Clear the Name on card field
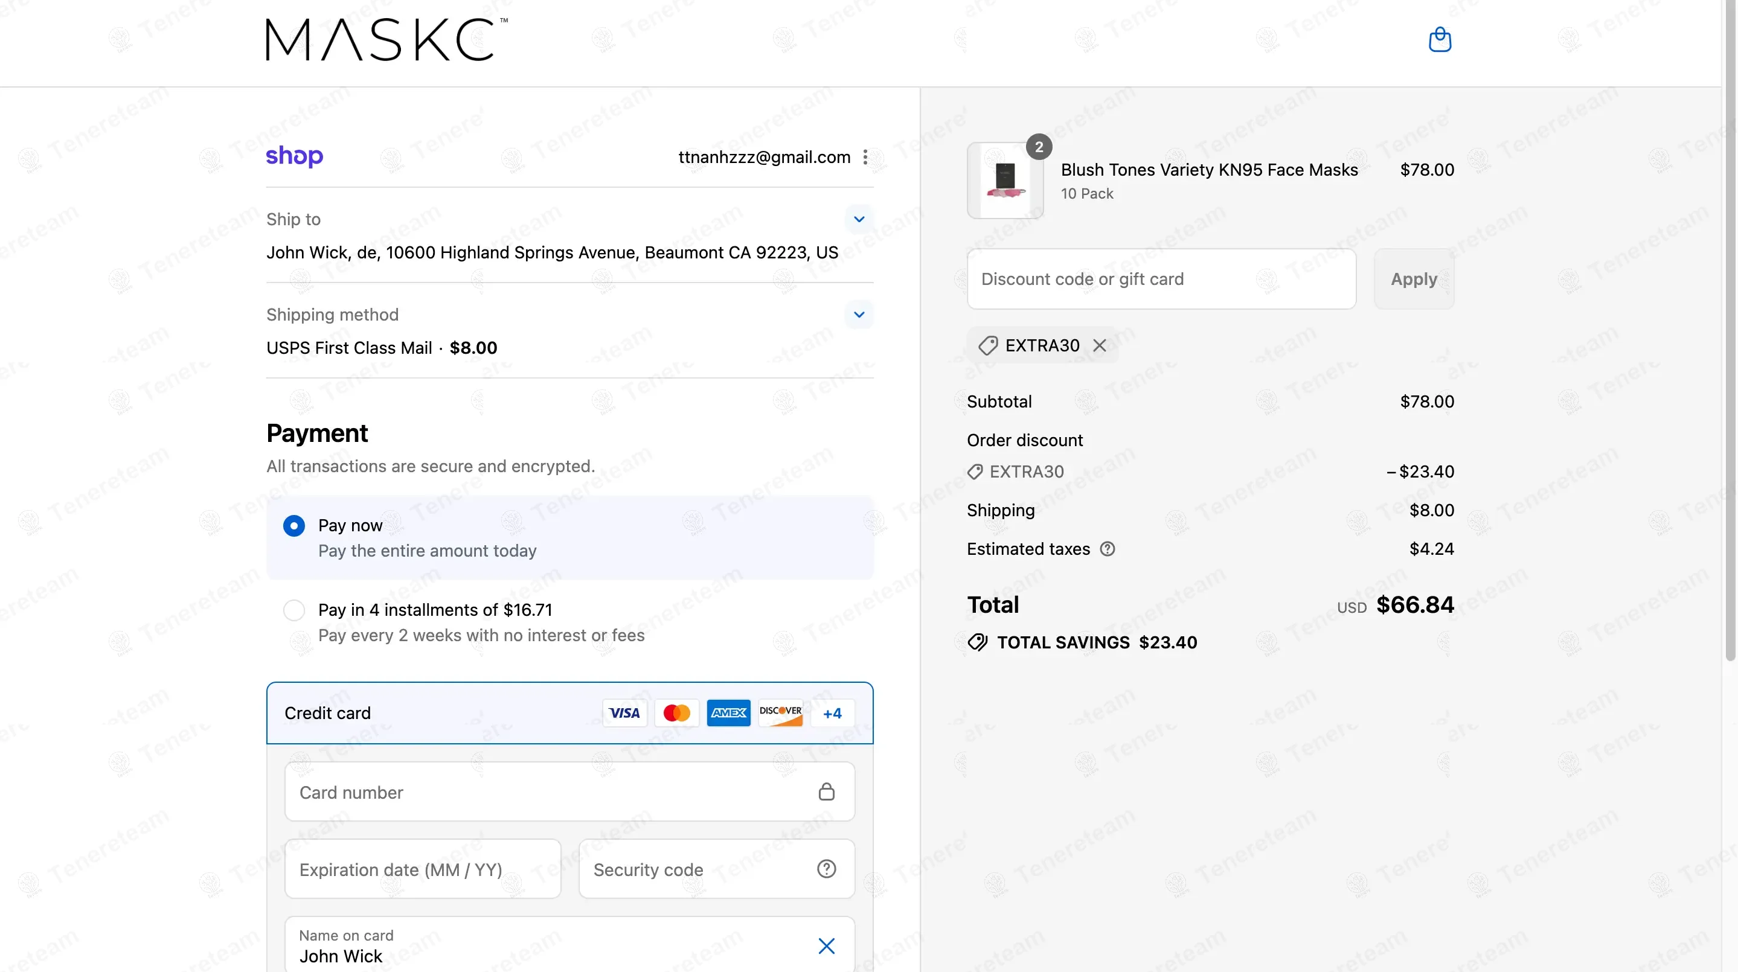Screen dimensions: 1738x972 pyautogui.click(x=827, y=945)
